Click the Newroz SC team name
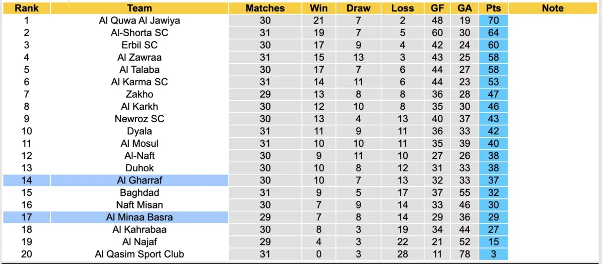The height and width of the screenshot is (264, 602). coord(139,119)
